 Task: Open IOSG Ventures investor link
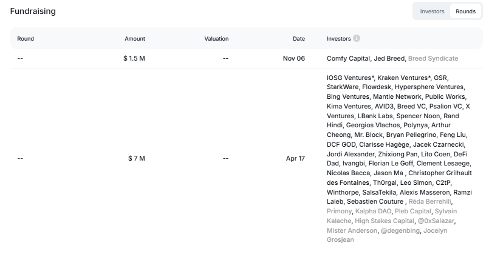(x=350, y=78)
